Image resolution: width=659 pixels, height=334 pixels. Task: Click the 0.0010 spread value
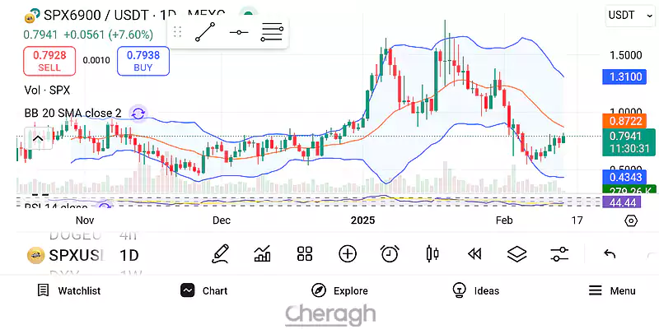tap(96, 60)
